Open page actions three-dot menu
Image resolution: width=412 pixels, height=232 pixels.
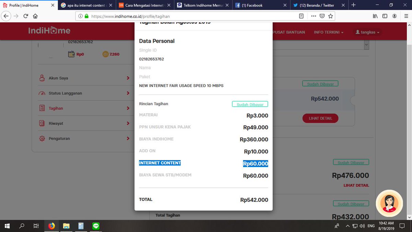point(313,16)
